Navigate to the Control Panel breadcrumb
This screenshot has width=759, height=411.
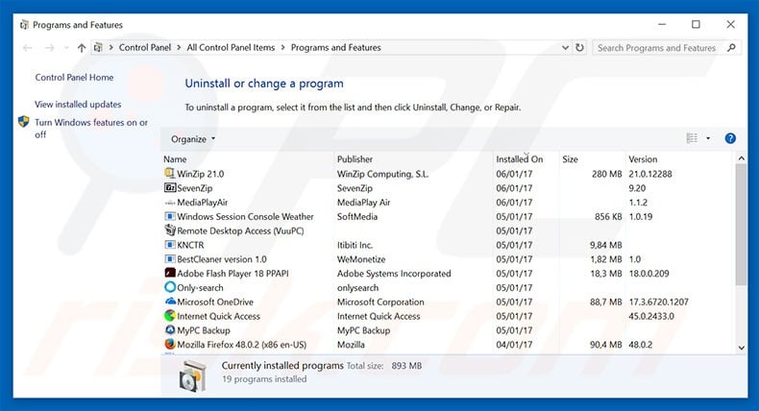(145, 47)
